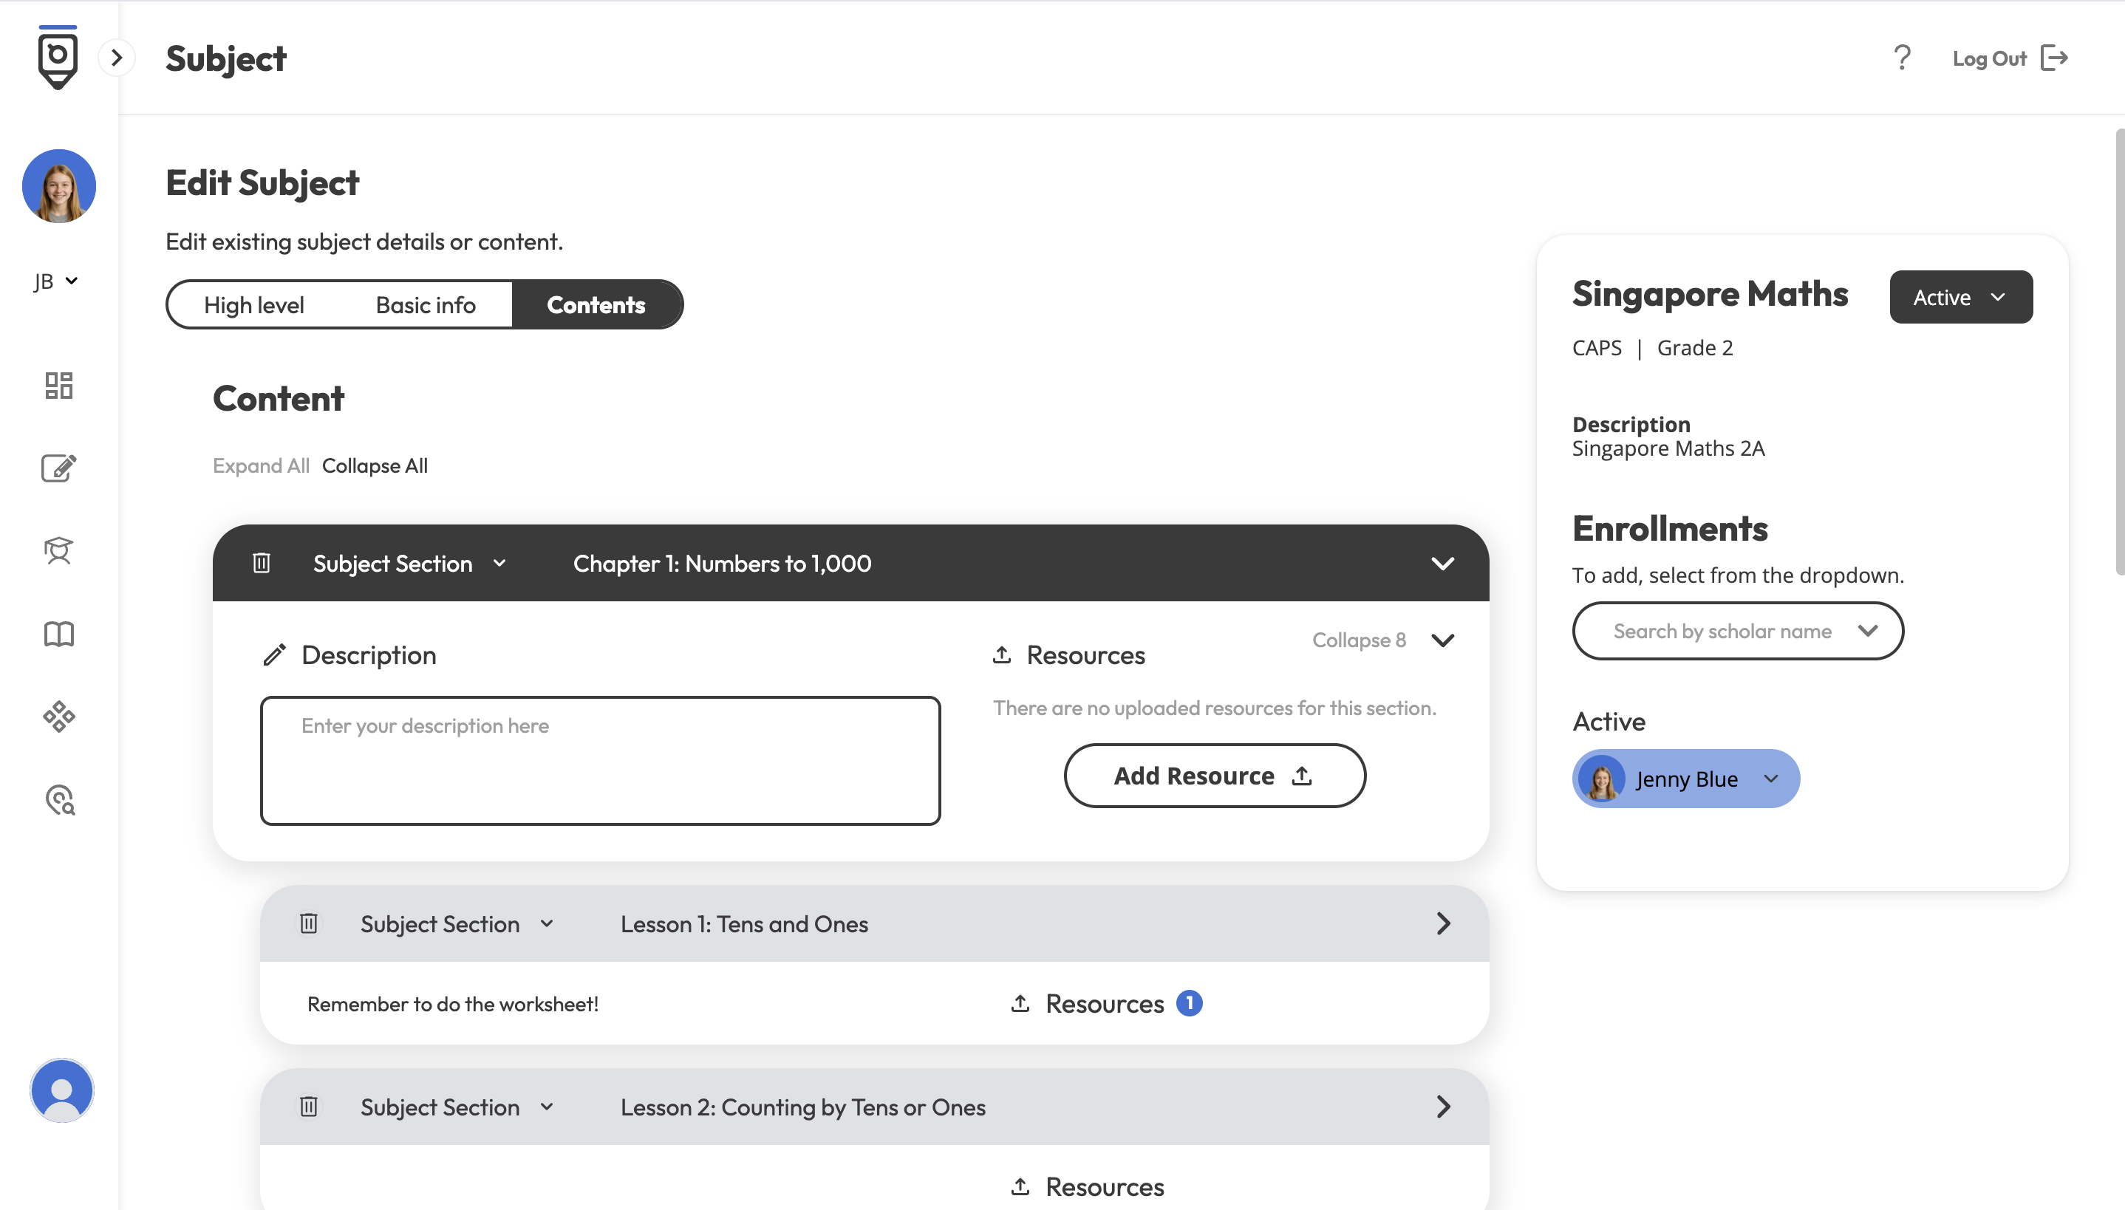Click Jenny Blue avatar thumbnail
This screenshot has width=2125, height=1210.
point(1600,779)
